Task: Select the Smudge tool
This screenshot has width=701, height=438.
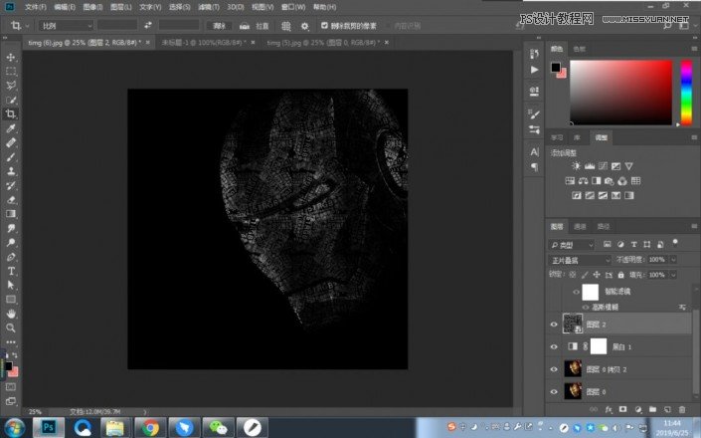Action: (11, 228)
